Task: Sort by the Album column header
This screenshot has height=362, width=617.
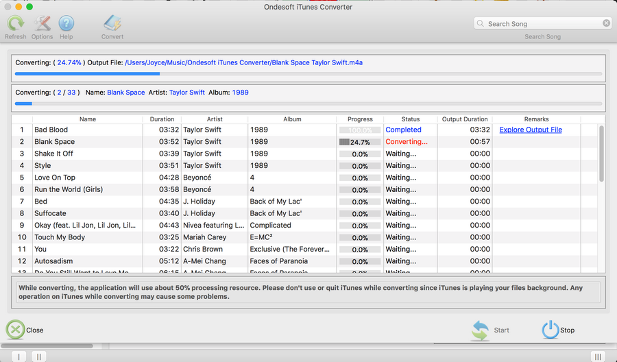Action: click(x=292, y=119)
